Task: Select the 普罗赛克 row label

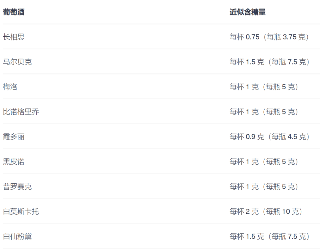Action: tap(17, 187)
